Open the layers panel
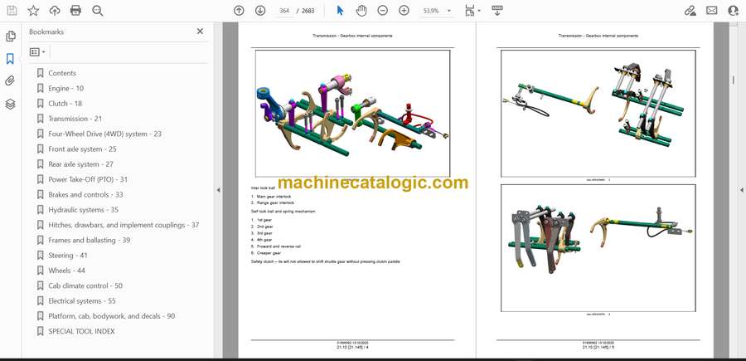Image resolution: width=746 pixels, height=361 pixels. [10, 104]
